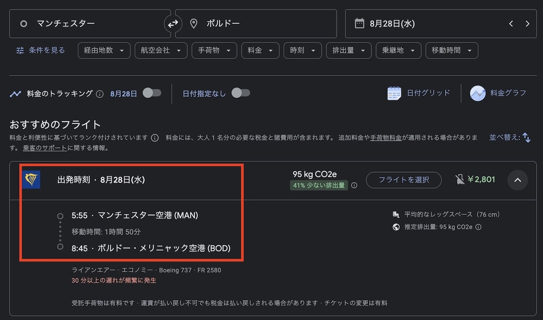Image resolution: width=543 pixels, height=320 pixels.
Task: Click the date grid calendar icon
Action: 394,93
